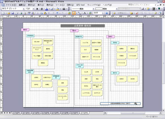
Task: Open the Window menu
Action: [94, 5]
